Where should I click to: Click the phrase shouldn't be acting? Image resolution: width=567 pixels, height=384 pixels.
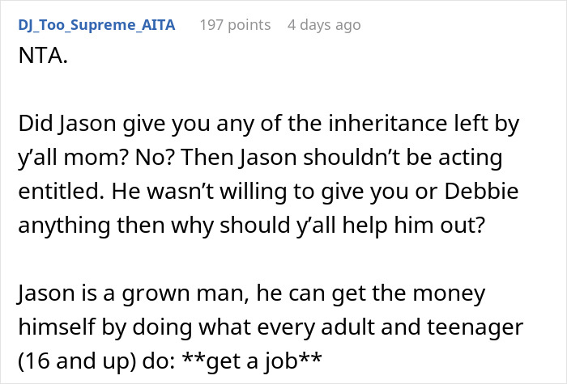point(403,158)
